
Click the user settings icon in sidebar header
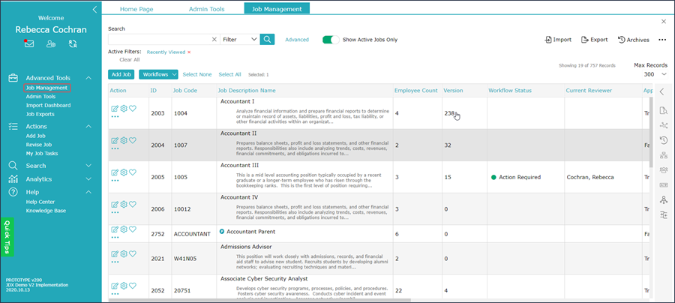[x=51, y=44]
